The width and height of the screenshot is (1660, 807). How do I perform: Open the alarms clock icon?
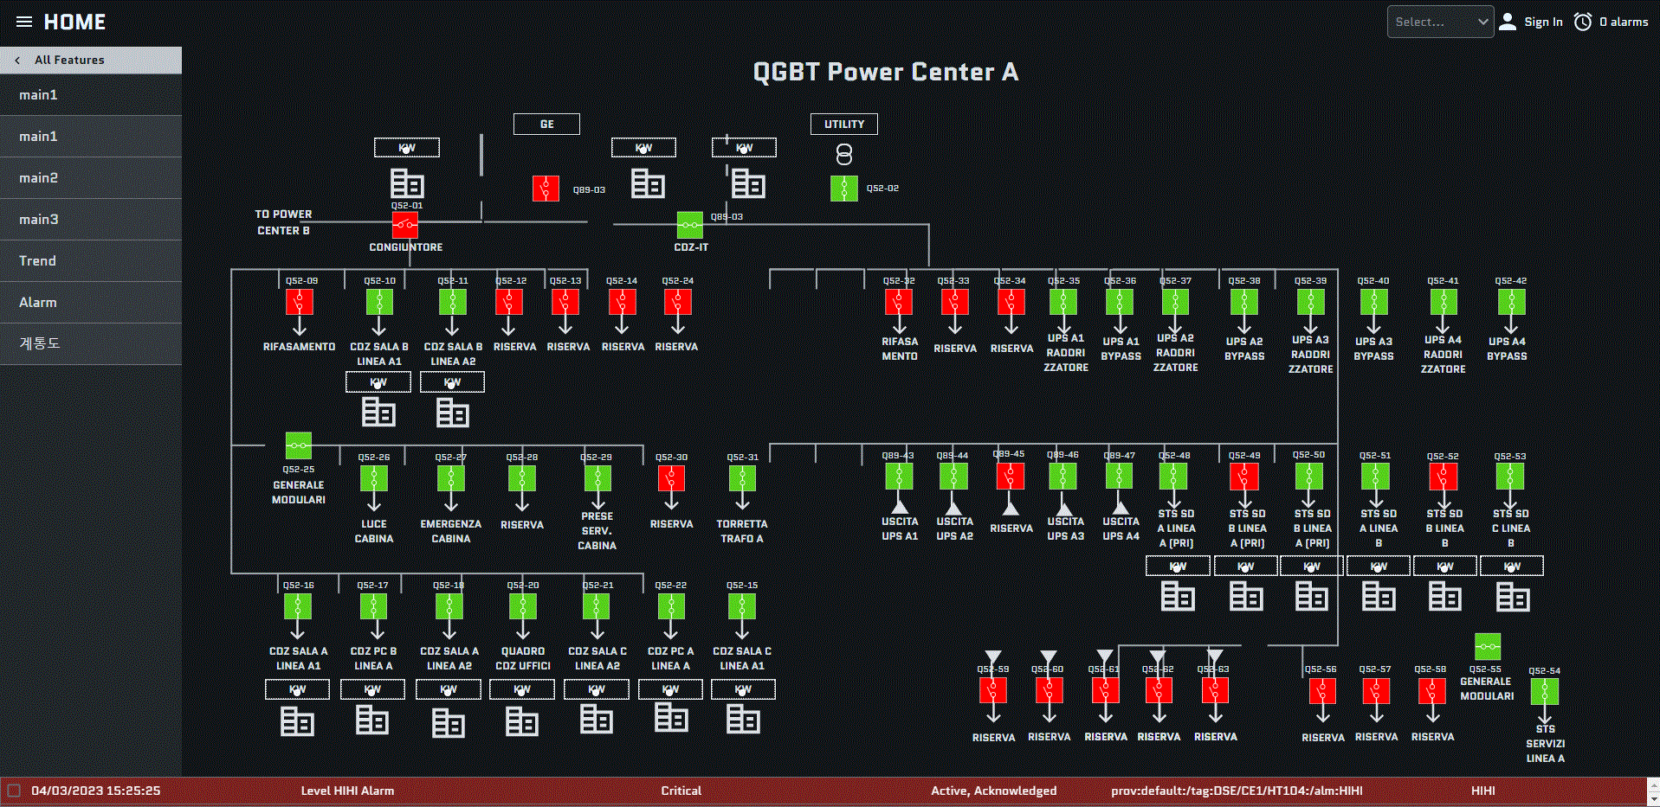(1583, 22)
